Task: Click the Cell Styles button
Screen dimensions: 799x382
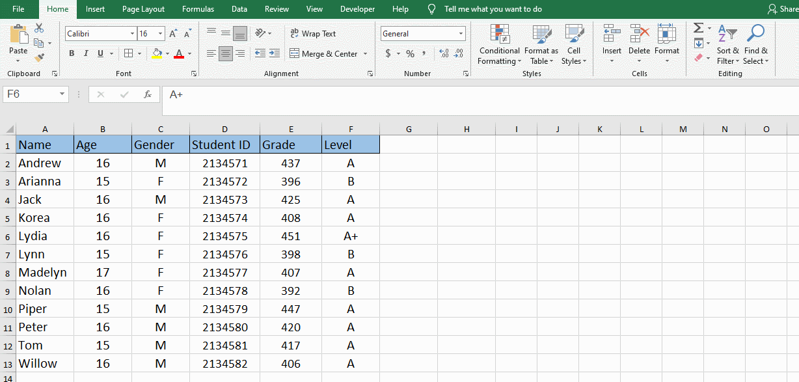Action: point(574,44)
